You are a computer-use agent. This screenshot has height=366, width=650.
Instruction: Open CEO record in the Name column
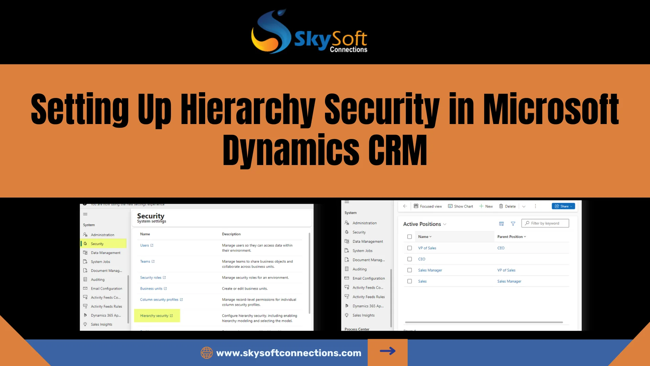pyautogui.click(x=421, y=259)
